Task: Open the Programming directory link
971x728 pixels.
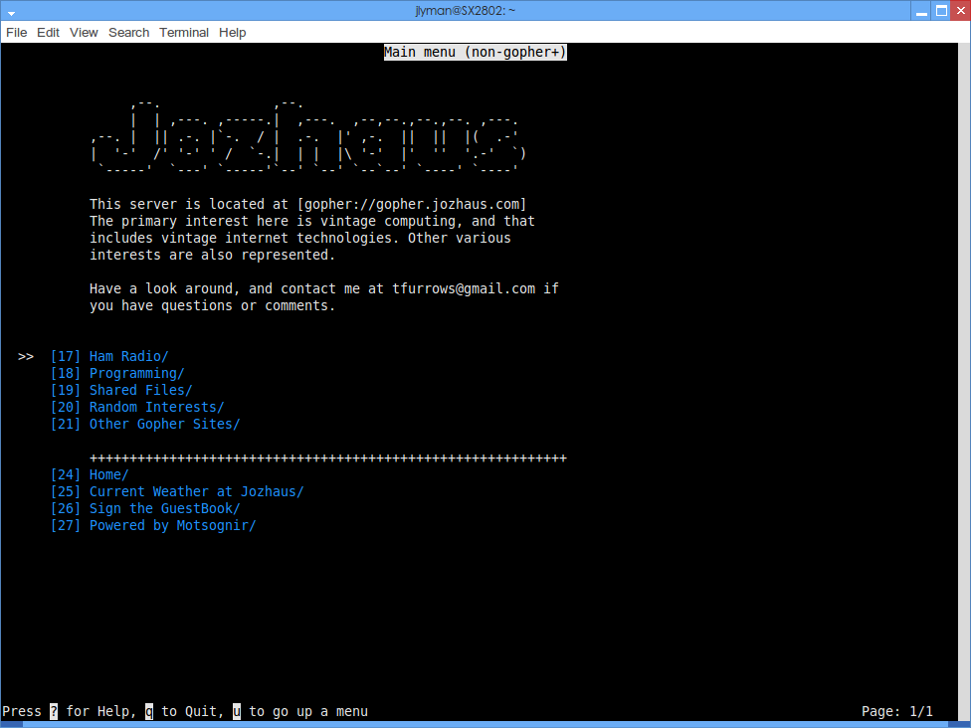Action: pos(136,373)
